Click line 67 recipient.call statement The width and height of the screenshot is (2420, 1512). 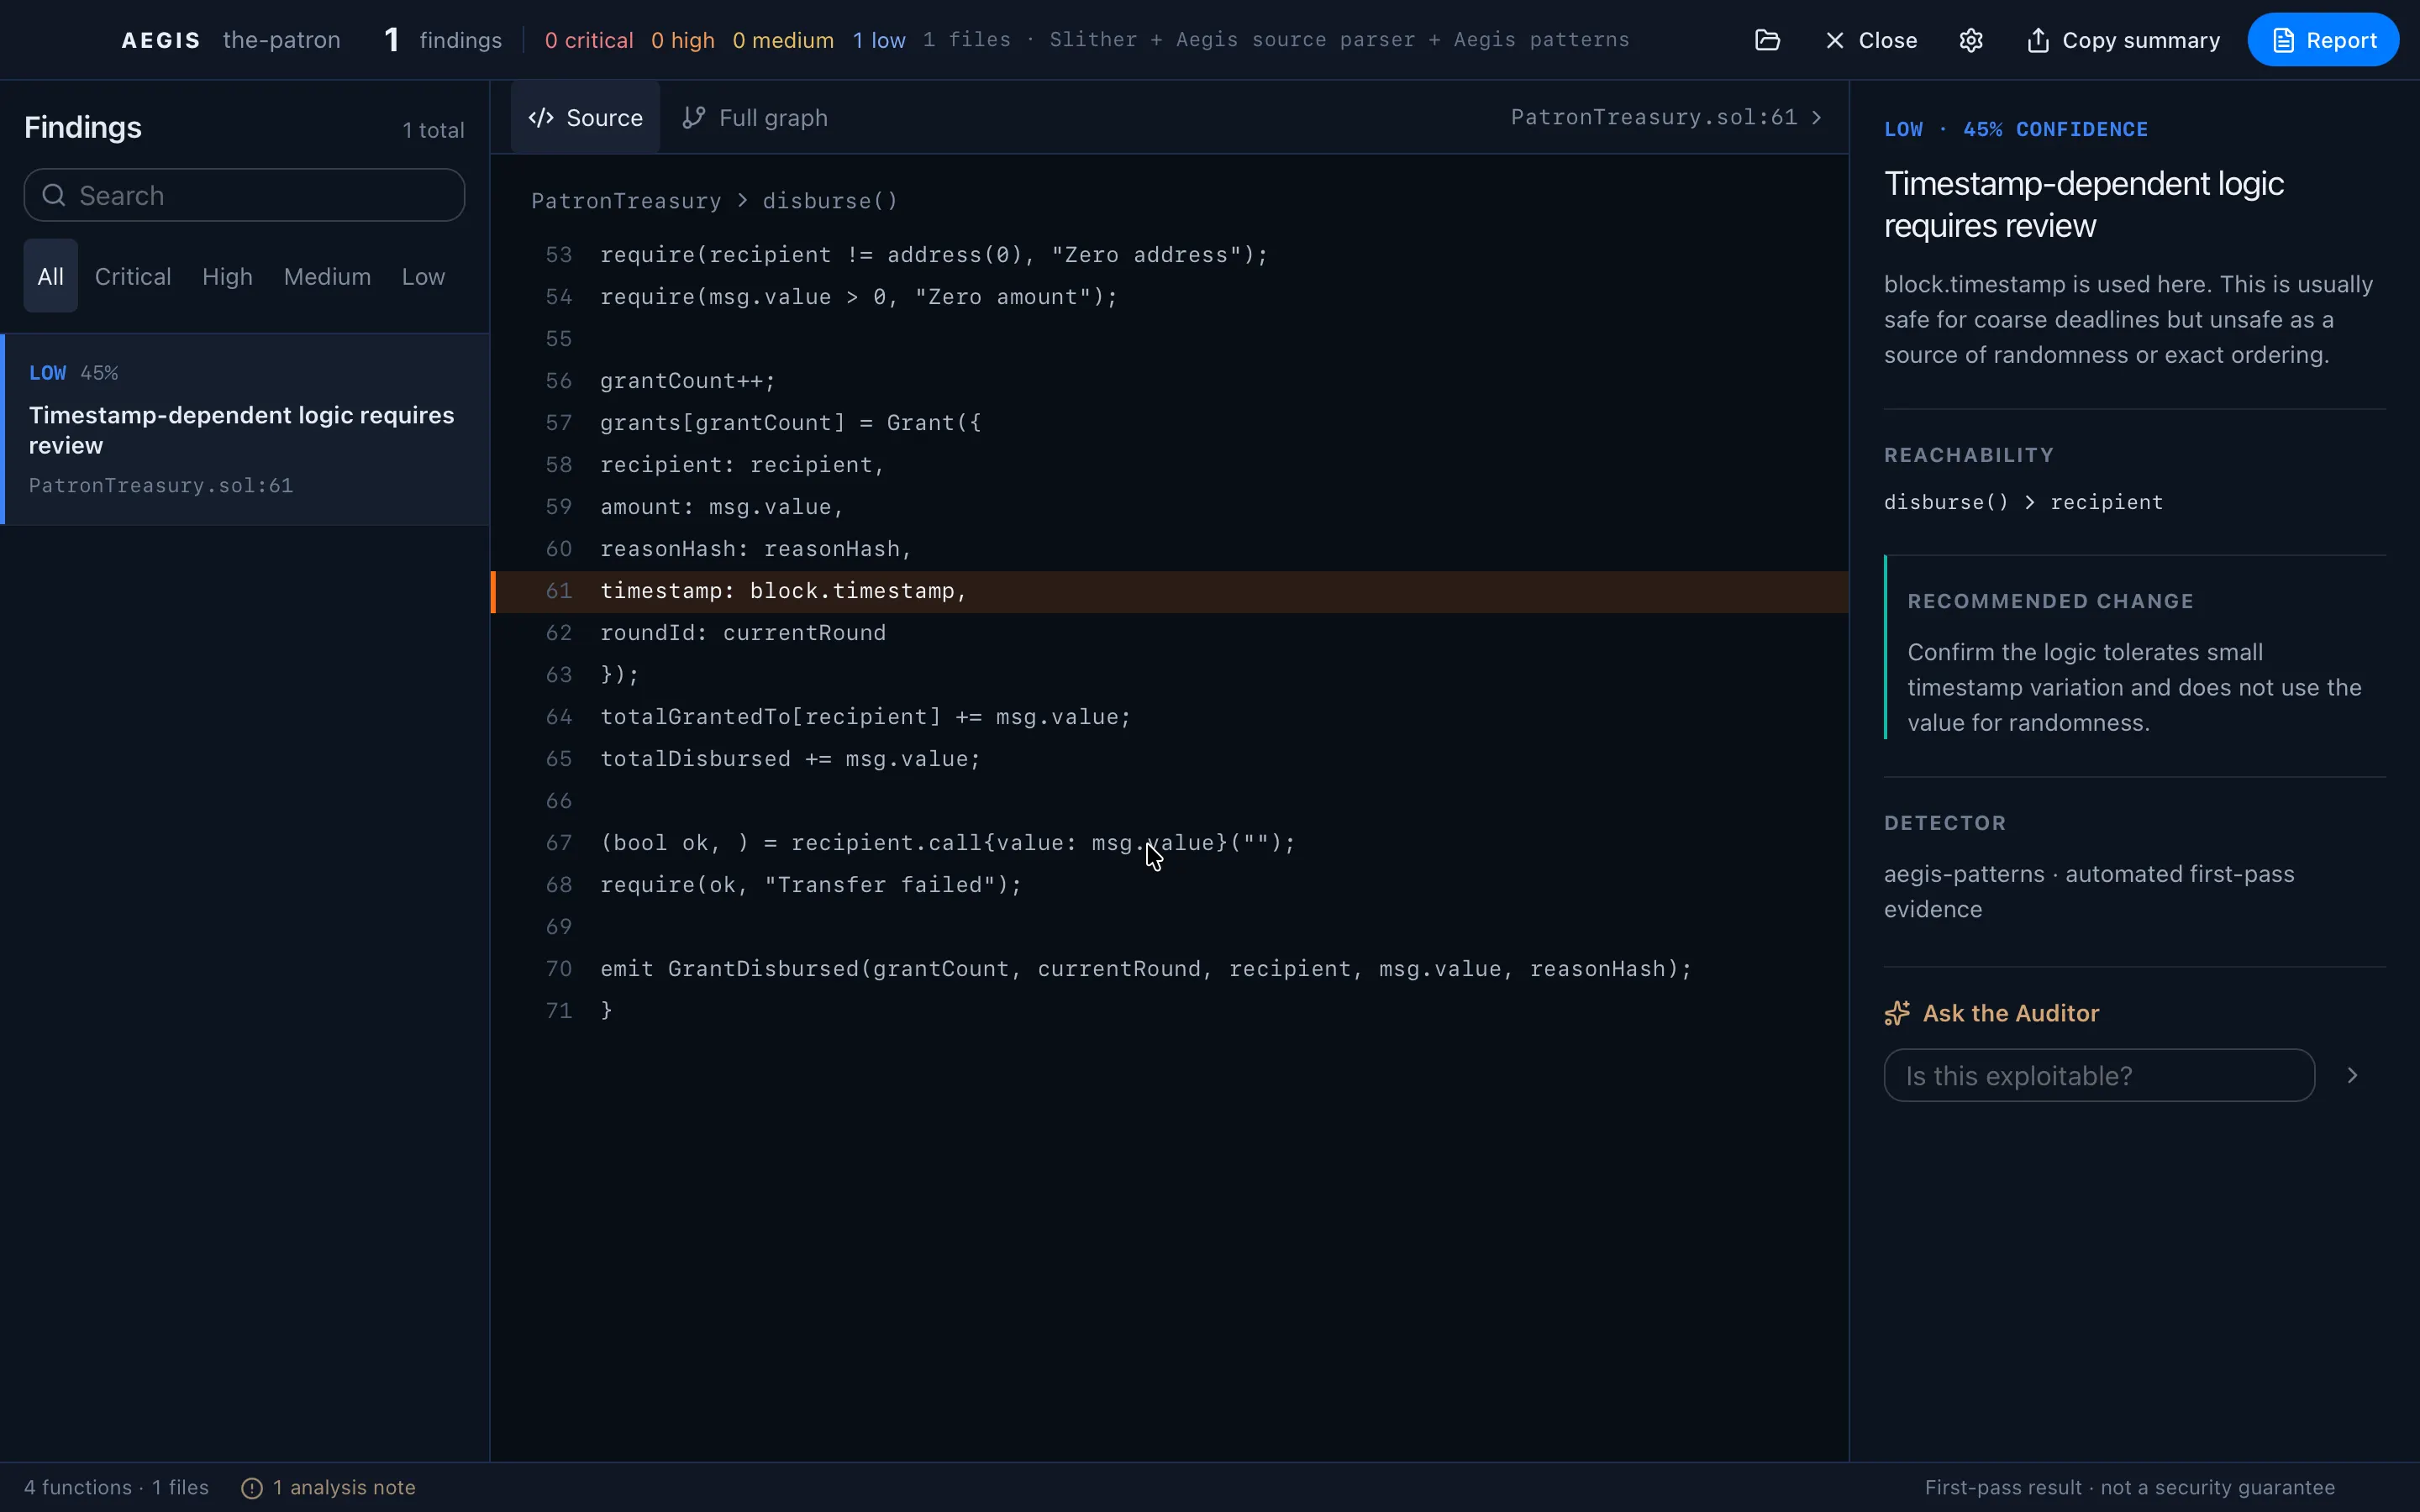tap(947, 843)
